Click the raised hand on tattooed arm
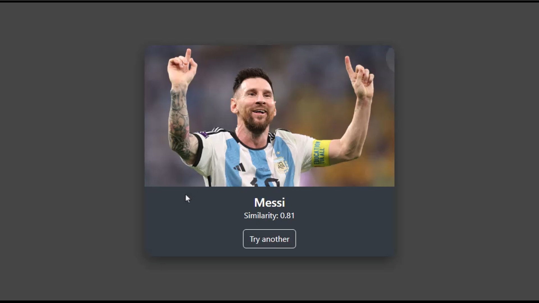This screenshot has width=539, height=303. pos(182,68)
